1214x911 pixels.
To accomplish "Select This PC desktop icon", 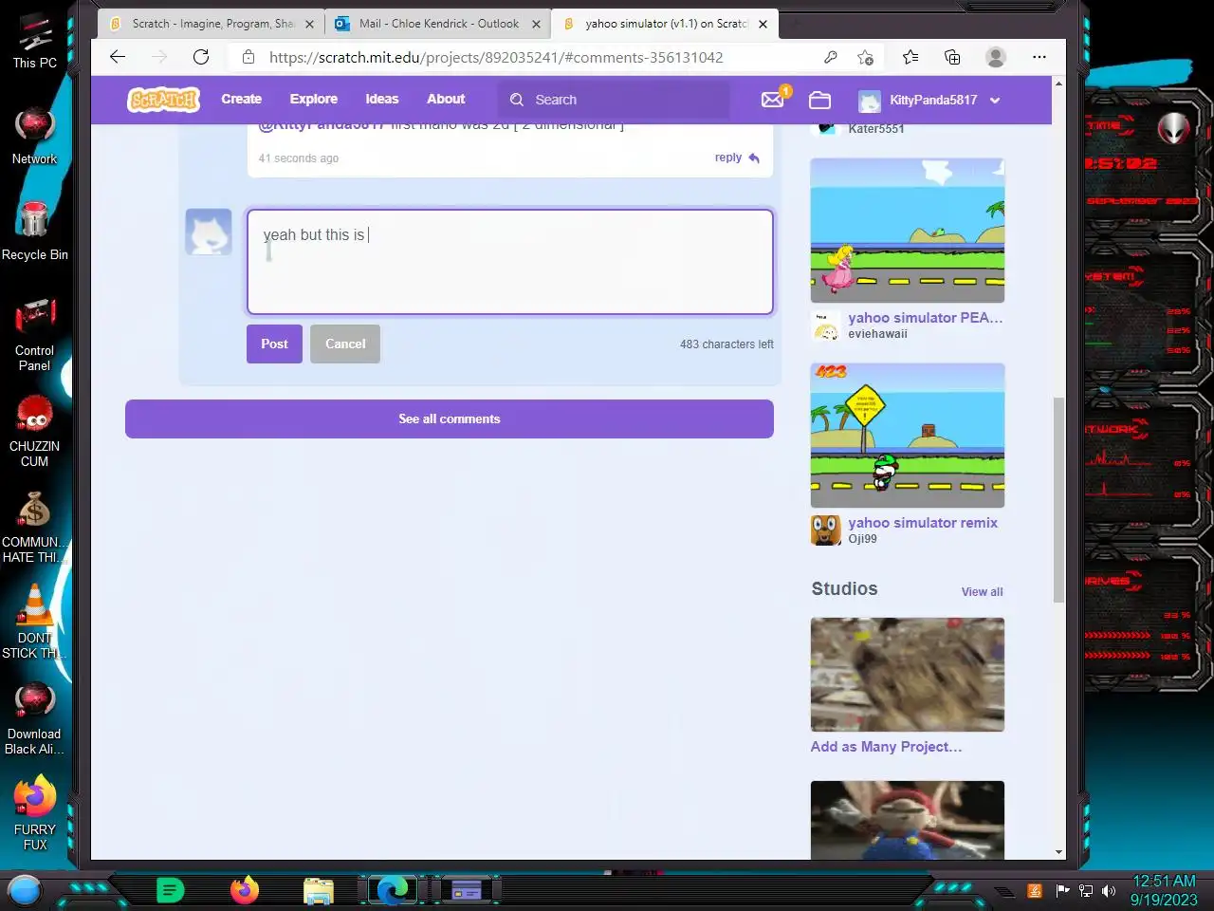I will point(35,41).
